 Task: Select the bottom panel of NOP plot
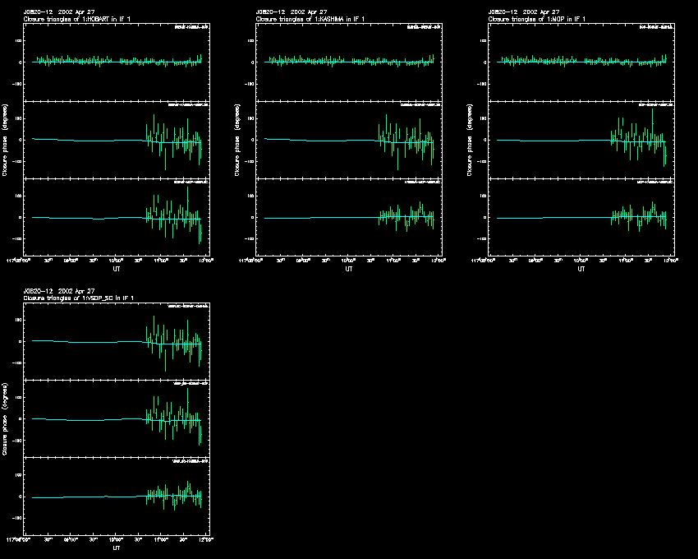click(581, 217)
